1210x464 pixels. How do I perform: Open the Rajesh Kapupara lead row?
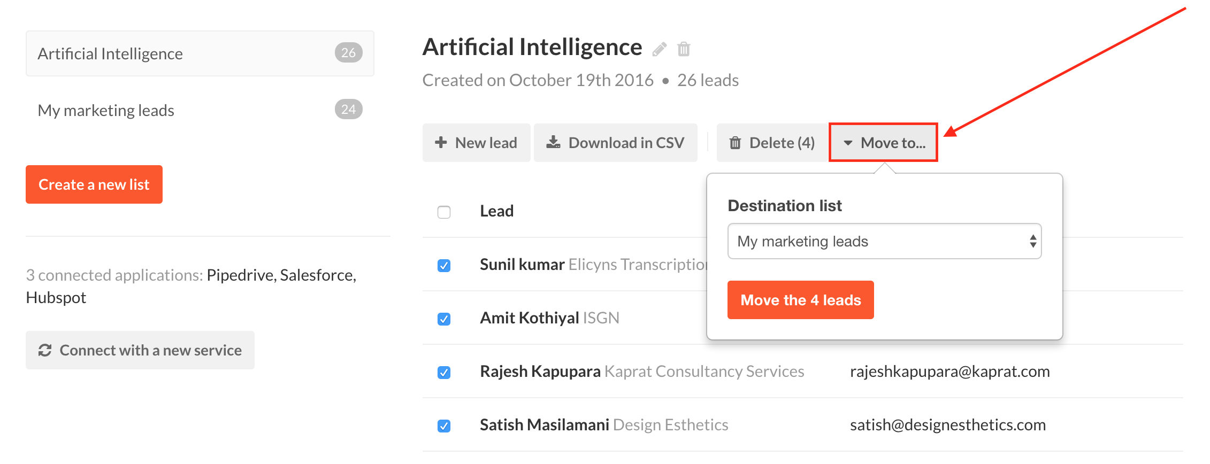[x=802, y=372]
